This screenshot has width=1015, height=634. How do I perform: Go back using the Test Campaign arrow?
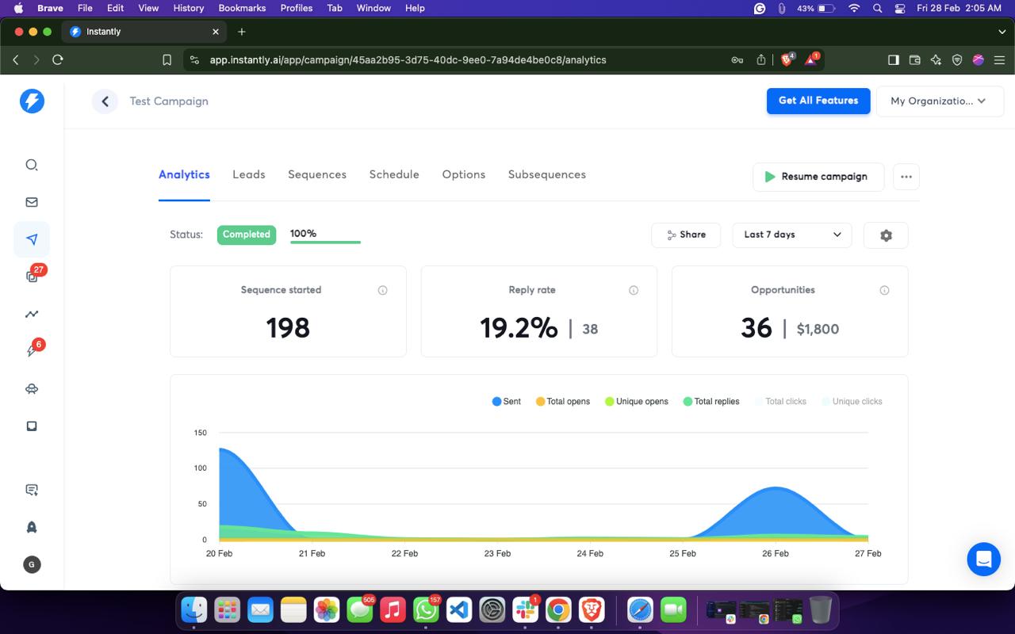click(x=105, y=101)
